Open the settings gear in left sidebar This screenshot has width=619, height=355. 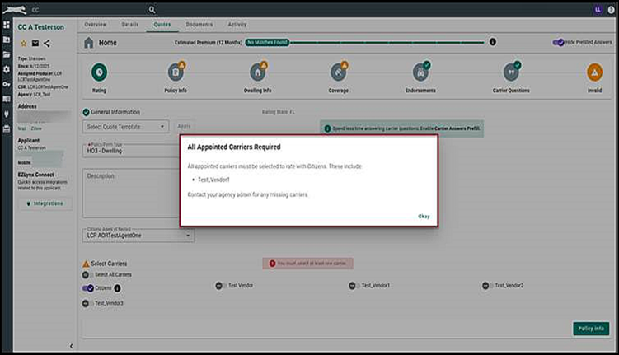(x=7, y=69)
